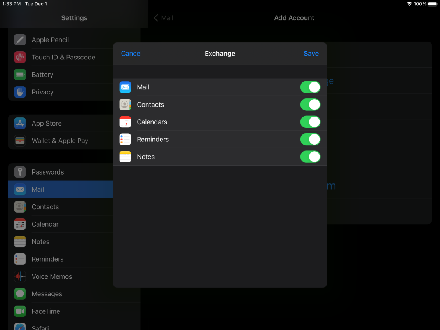This screenshot has width=440, height=330.
Task: Open Touch ID & Passcode fingerprint icon
Action: (x=20, y=57)
